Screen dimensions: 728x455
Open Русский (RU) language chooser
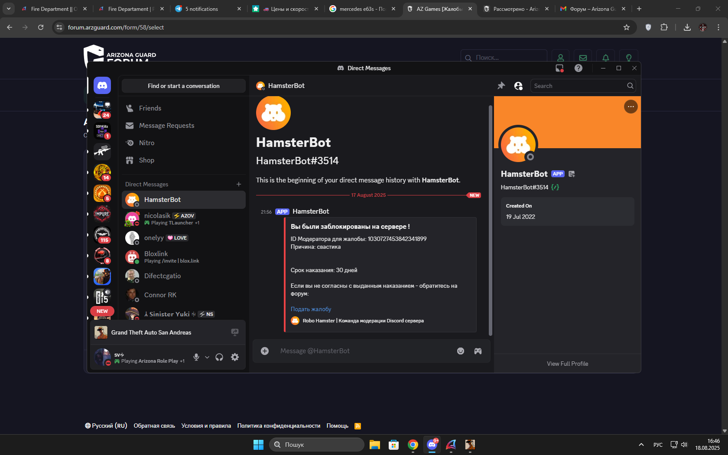pyautogui.click(x=106, y=426)
